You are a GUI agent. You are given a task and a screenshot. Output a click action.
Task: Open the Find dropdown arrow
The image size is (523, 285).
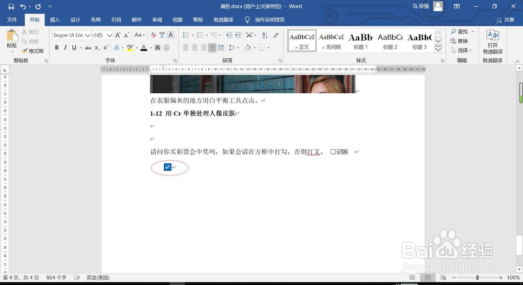(473, 31)
